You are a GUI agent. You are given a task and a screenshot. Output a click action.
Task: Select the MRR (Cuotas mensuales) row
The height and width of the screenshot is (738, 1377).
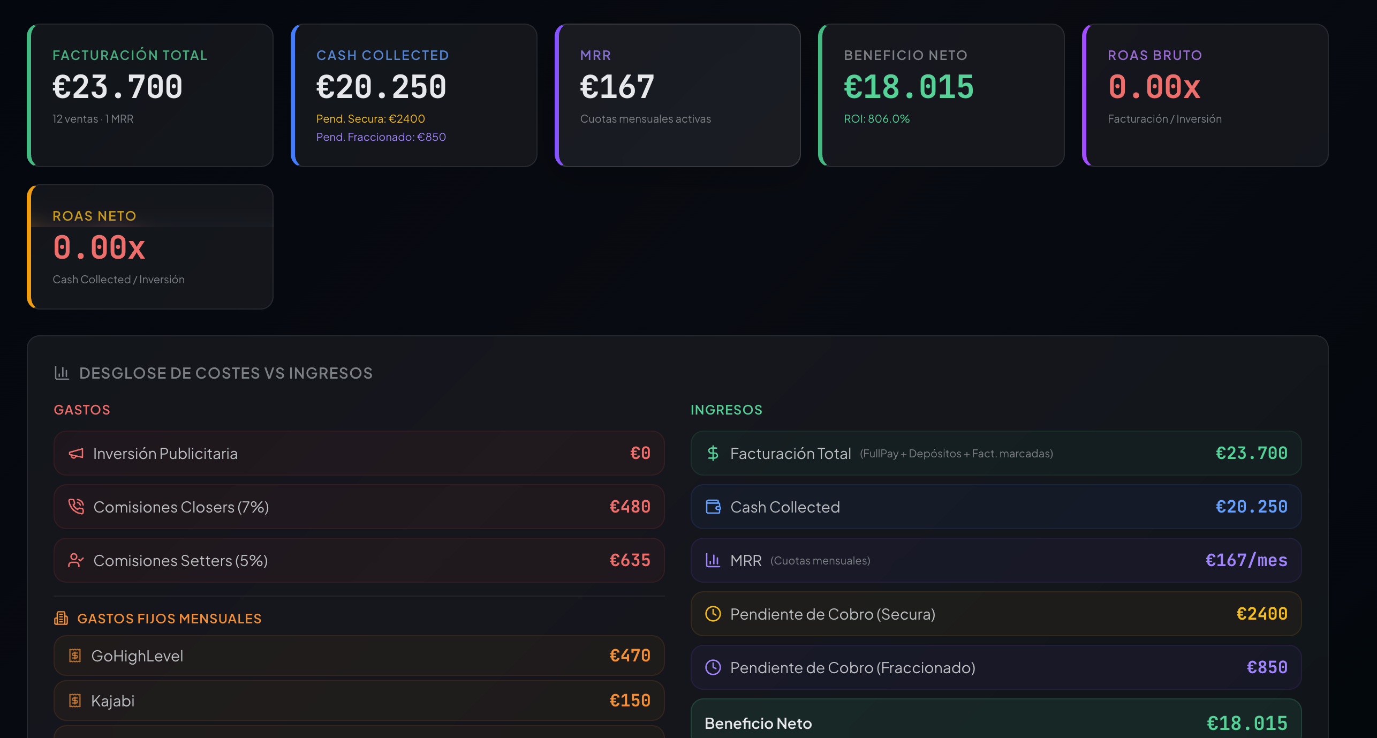tap(996, 560)
